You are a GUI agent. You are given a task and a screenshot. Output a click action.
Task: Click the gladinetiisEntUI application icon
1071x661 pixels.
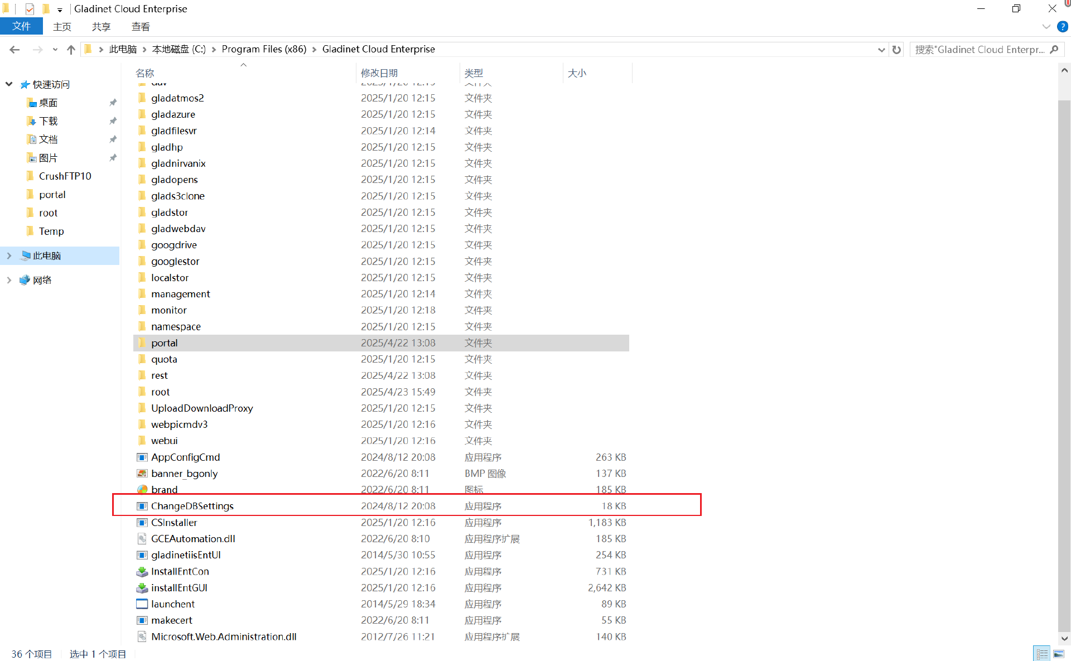click(x=142, y=555)
